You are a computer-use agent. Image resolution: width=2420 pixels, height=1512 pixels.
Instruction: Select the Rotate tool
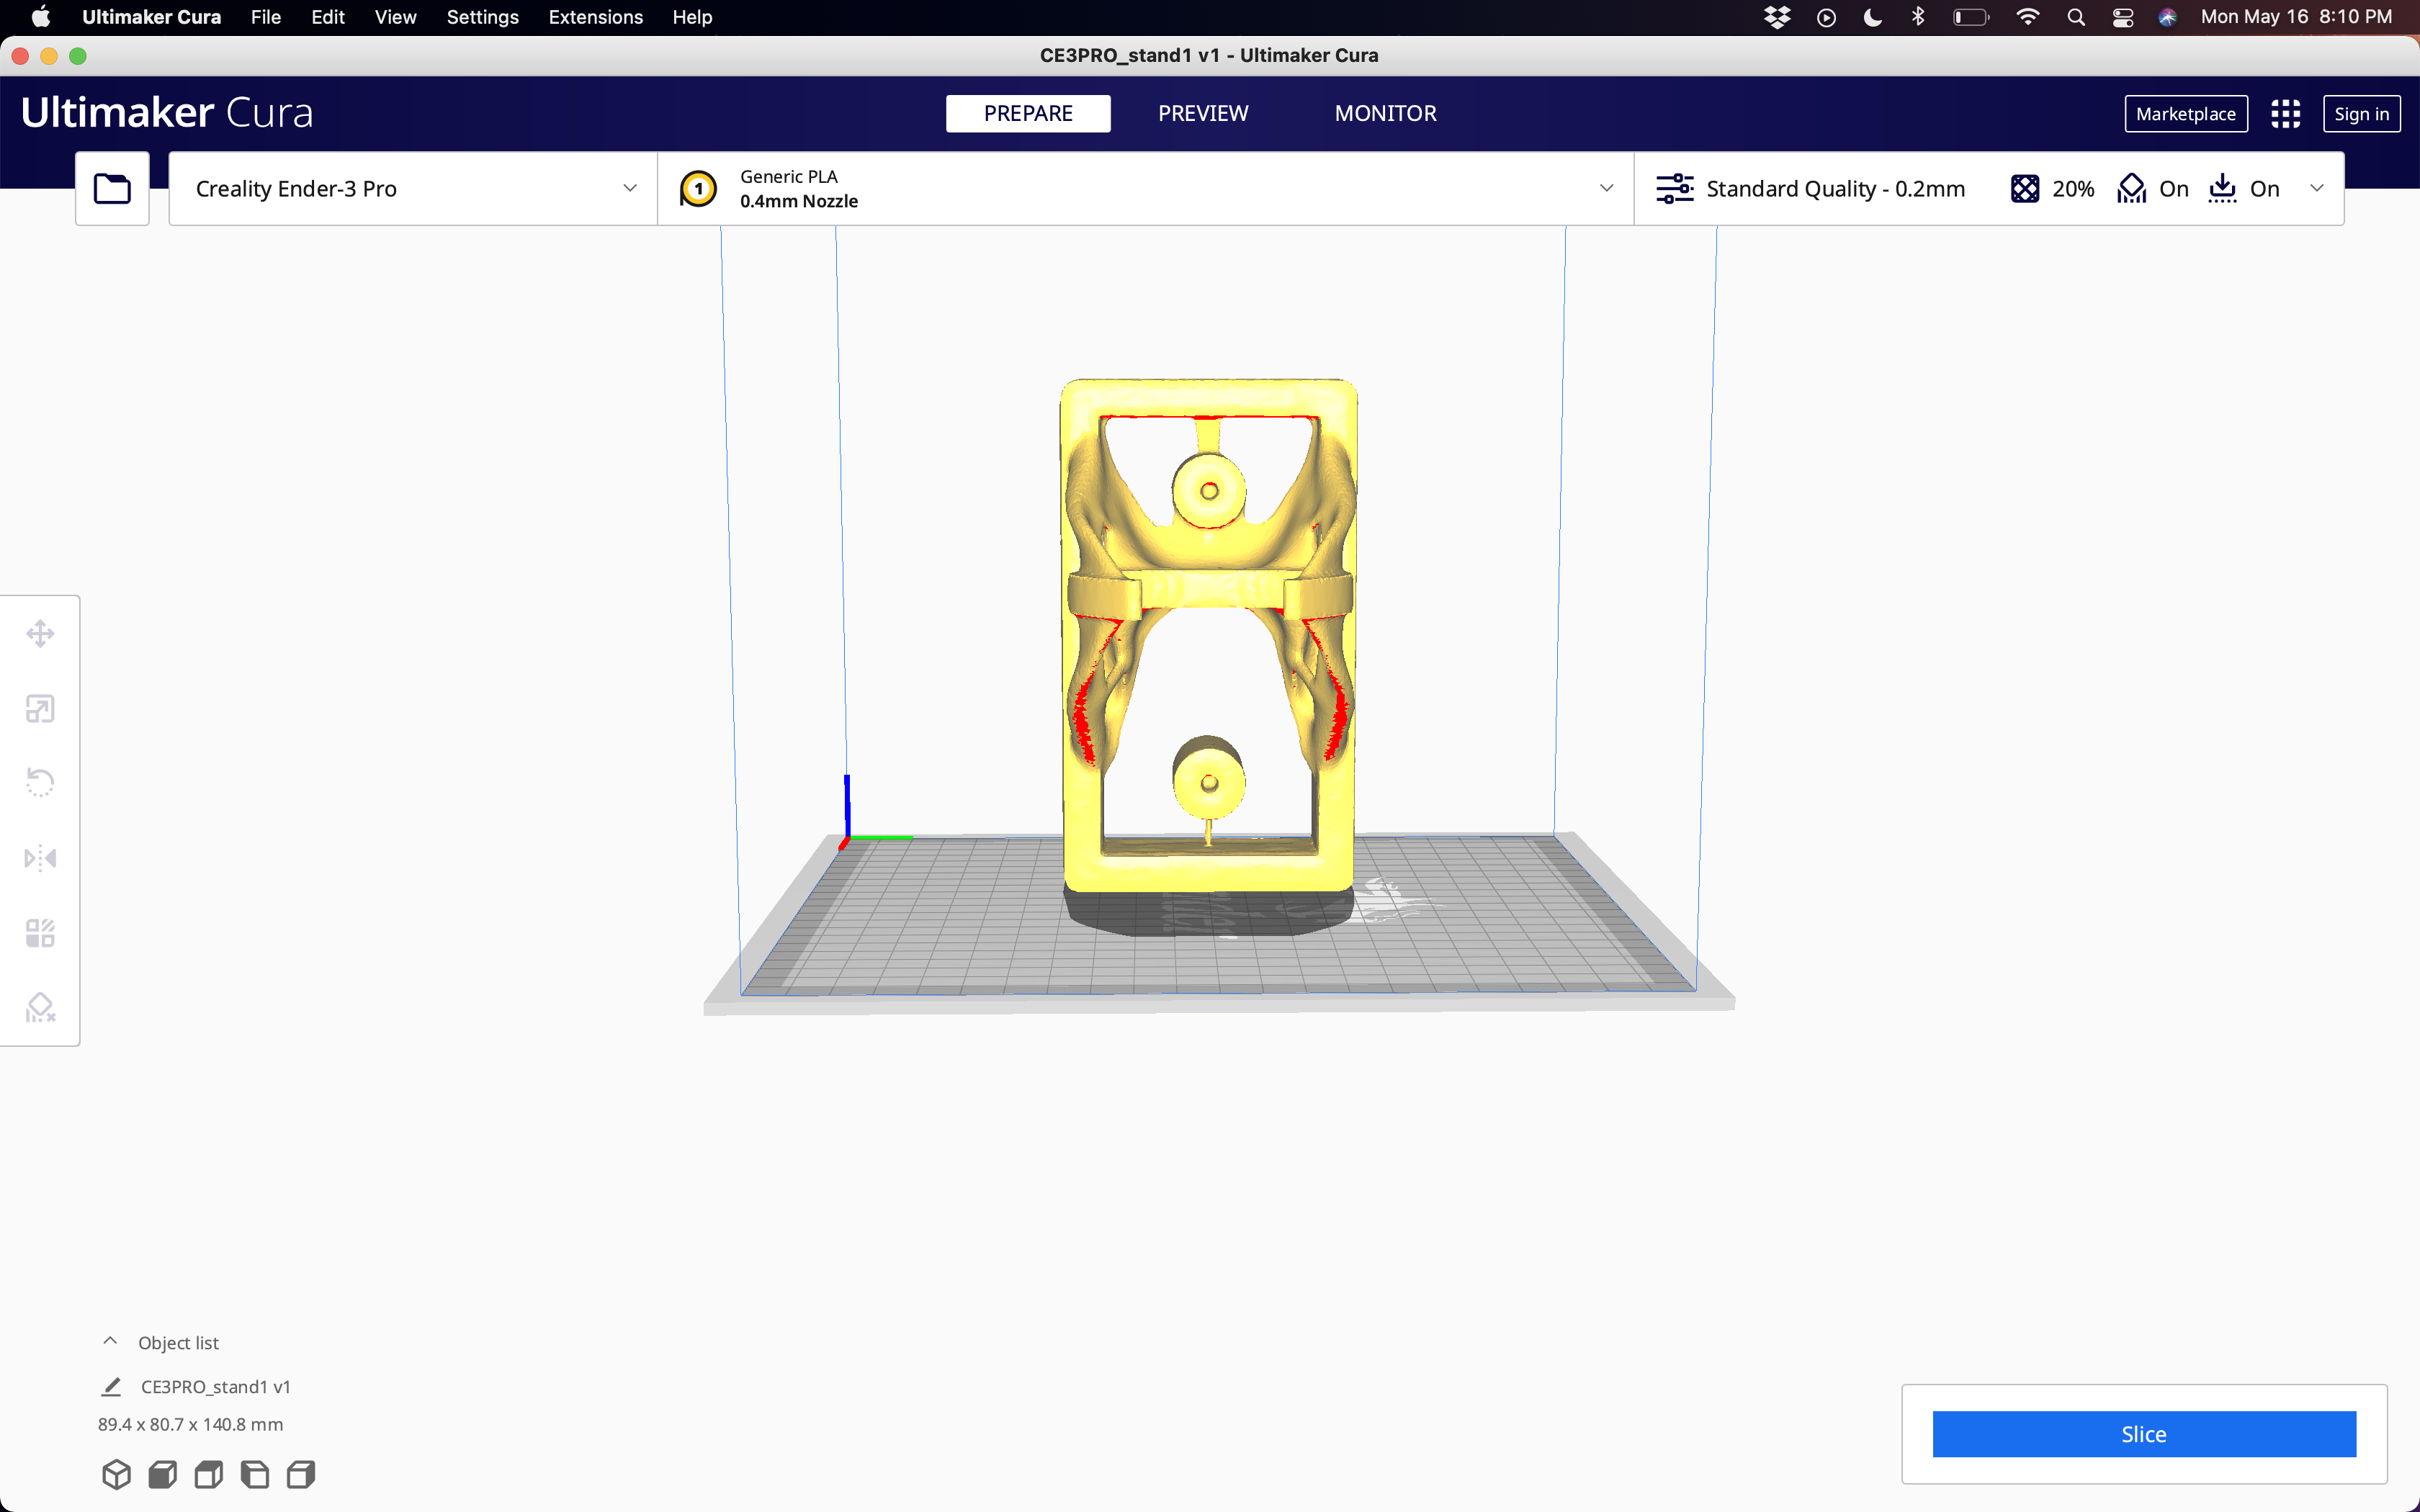40,781
